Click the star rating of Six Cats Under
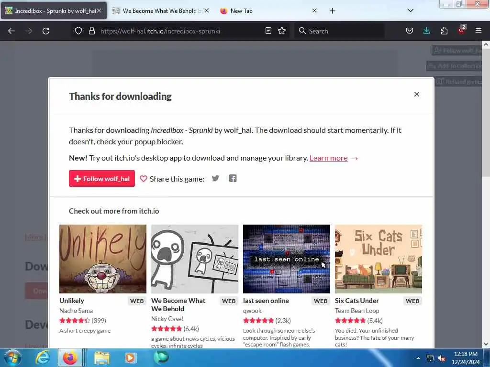 pos(350,321)
